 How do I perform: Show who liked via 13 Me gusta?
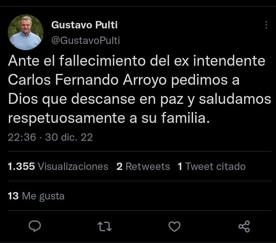(x=36, y=196)
